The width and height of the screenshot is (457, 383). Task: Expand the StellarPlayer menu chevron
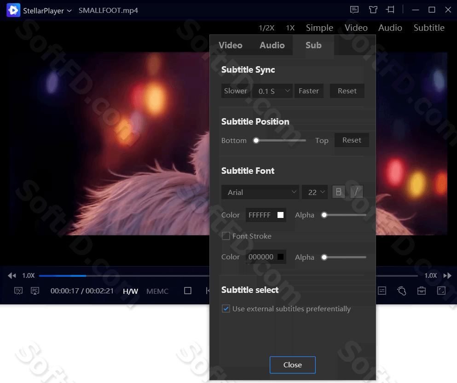[x=69, y=11]
